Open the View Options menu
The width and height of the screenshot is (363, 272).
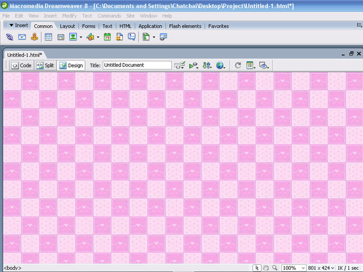251,65
